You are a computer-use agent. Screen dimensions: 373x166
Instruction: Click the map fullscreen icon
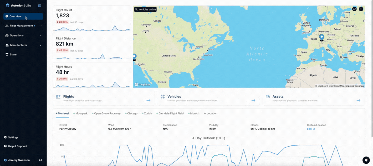(x=361, y=9)
